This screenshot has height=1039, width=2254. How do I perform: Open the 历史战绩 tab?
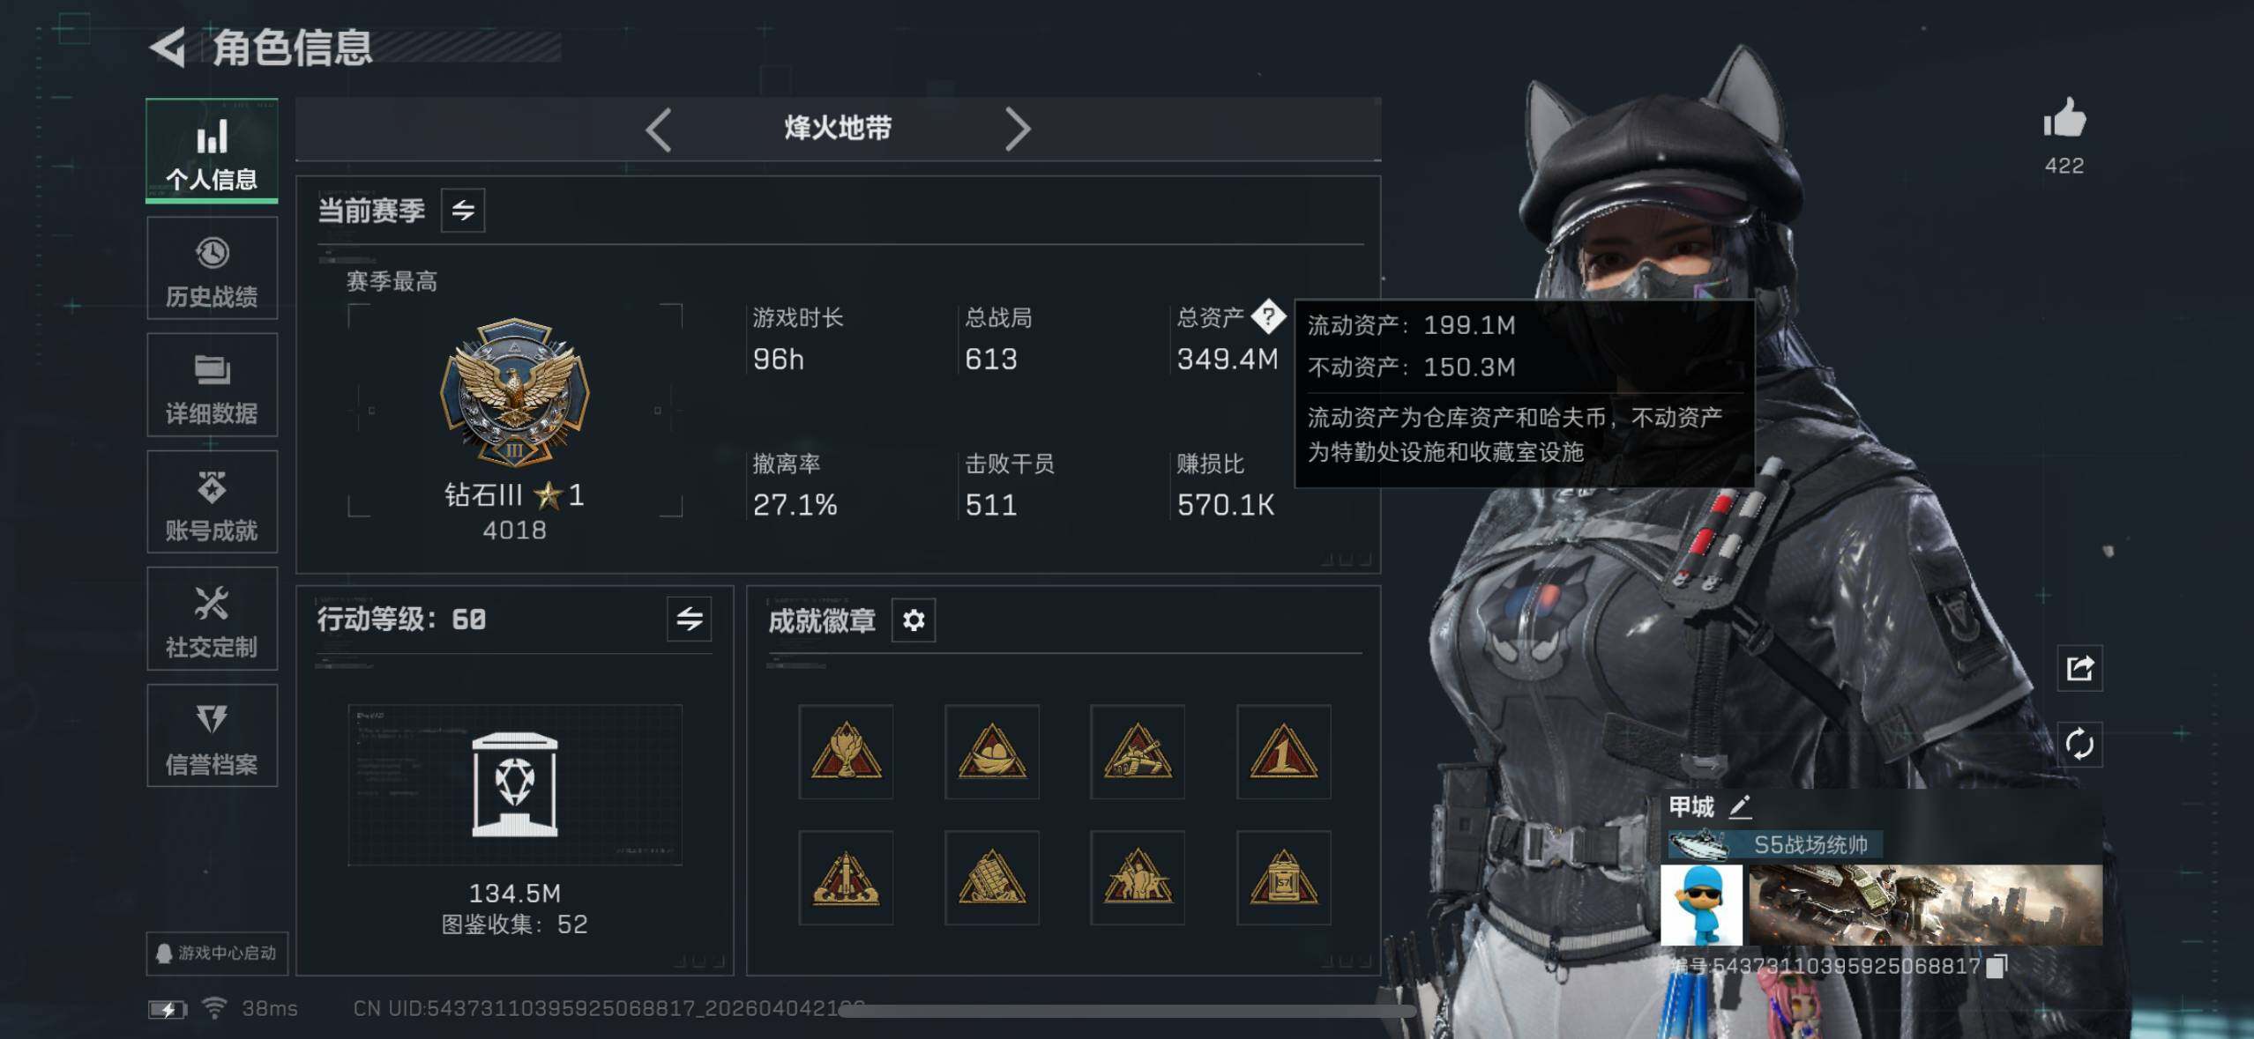(212, 269)
